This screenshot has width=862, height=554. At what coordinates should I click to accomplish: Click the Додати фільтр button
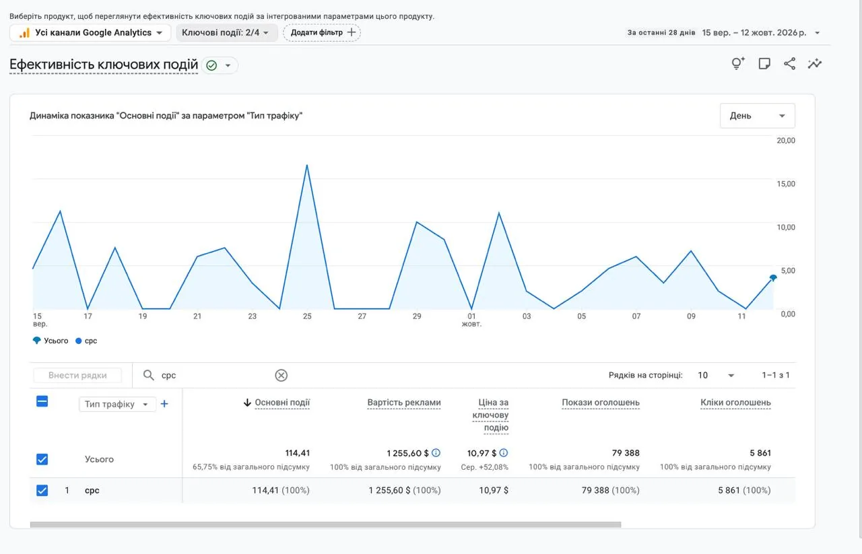pos(322,32)
